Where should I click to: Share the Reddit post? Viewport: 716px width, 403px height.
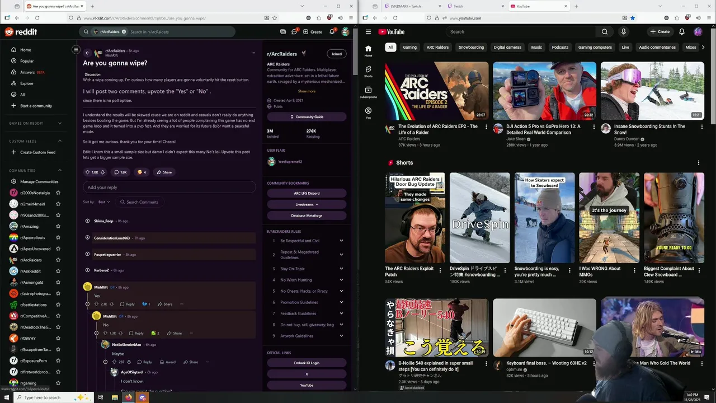(x=164, y=172)
